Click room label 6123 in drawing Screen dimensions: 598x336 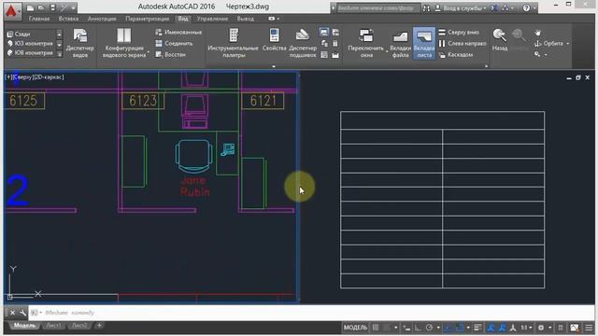(143, 101)
